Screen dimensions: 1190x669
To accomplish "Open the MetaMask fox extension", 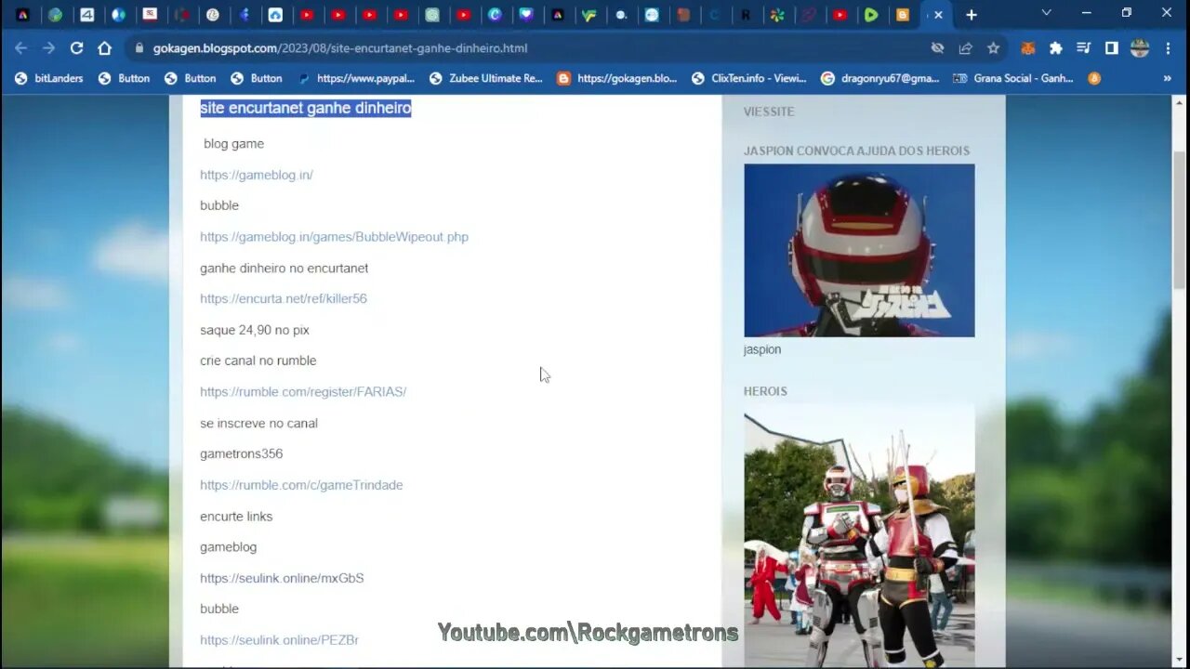I will (x=1028, y=48).
